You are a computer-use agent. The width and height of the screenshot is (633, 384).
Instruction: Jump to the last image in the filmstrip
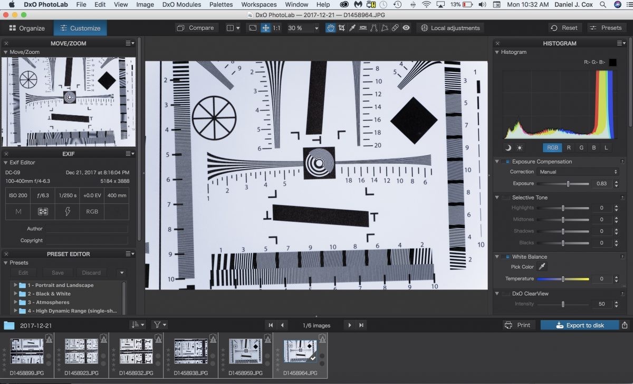tap(361, 325)
